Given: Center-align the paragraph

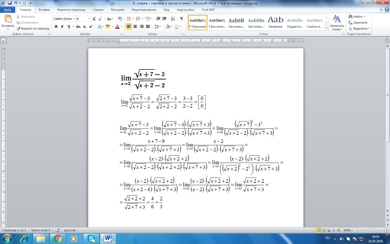Looking at the screenshot, I should pos(135,27).
